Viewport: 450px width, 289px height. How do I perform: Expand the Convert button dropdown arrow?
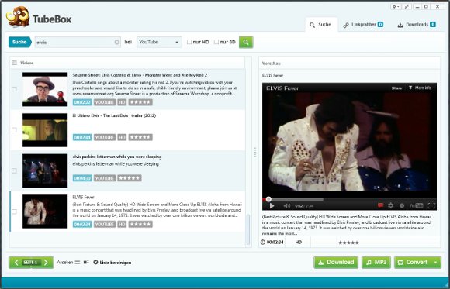click(x=436, y=263)
